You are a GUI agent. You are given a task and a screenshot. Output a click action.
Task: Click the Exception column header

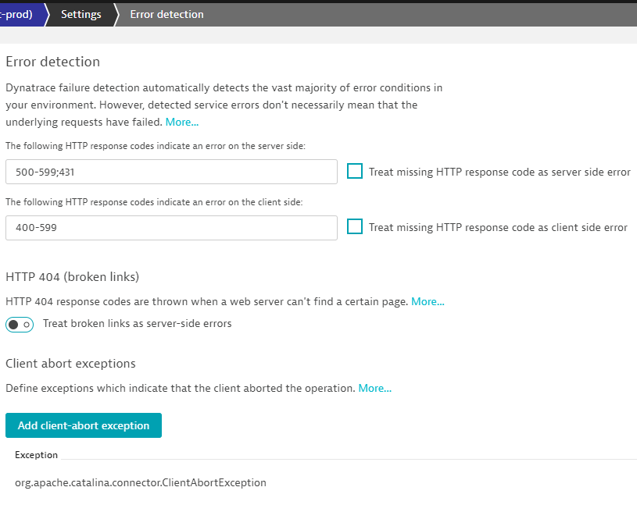(36, 455)
